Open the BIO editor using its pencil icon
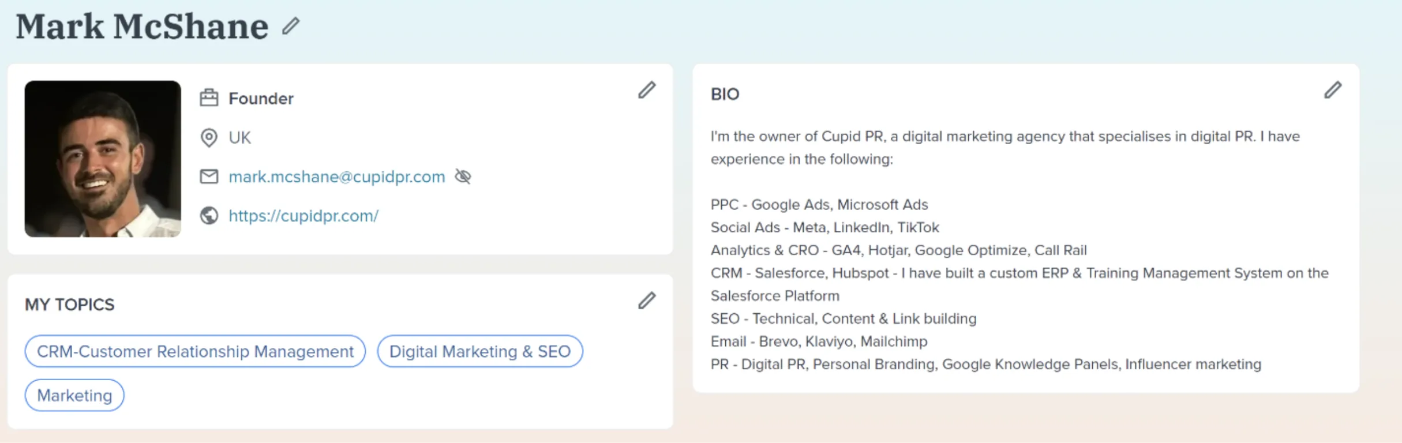 click(1332, 91)
